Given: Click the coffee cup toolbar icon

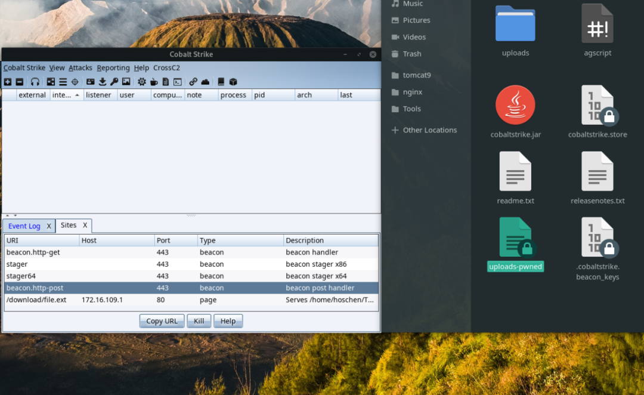Looking at the screenshot, I should [154, 82].
